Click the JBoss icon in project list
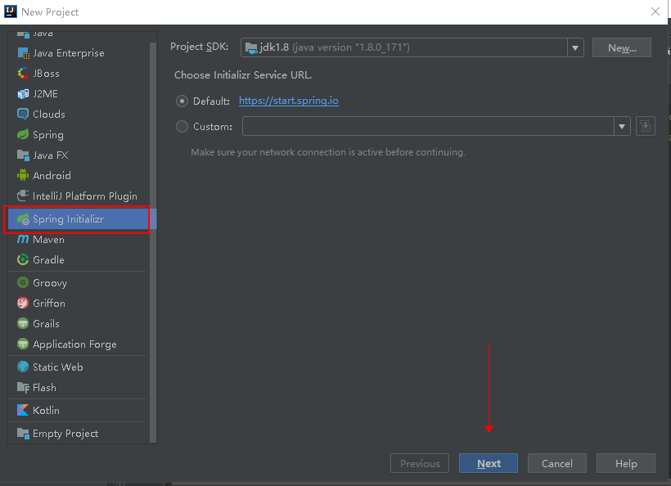Viewport: 671px width, 486px height. pos(23,74)
